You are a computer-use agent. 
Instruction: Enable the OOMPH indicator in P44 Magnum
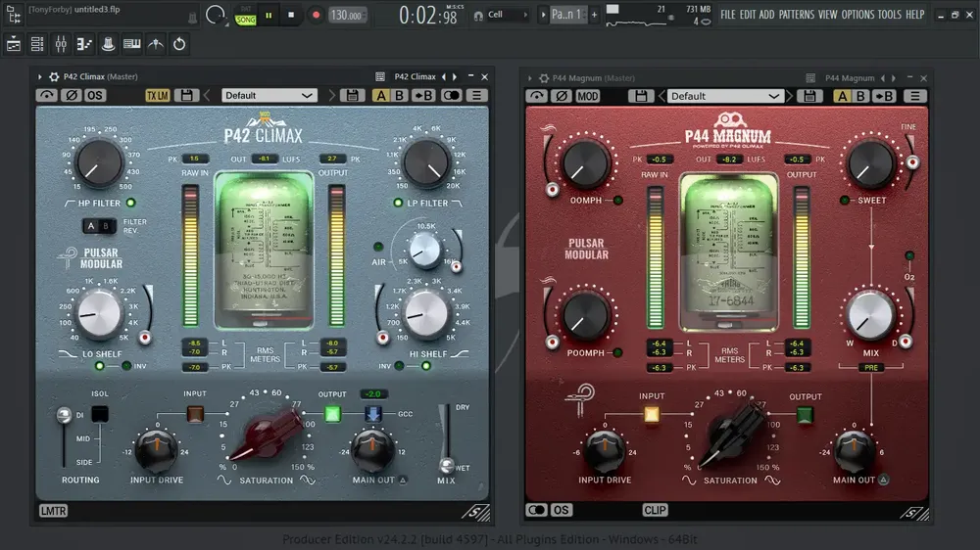click(618, 201)
